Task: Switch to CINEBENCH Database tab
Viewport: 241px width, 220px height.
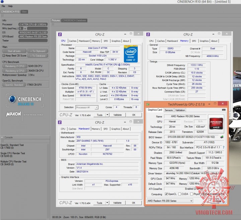Action: point(74,20)
